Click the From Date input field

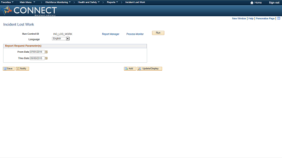click(x=37, y=52)
